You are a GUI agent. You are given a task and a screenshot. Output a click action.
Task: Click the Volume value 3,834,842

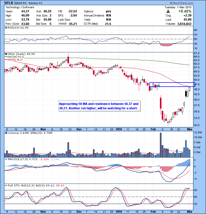coord(184,24)
